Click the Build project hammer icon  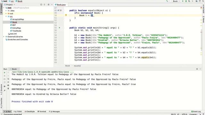click(167, 1)
